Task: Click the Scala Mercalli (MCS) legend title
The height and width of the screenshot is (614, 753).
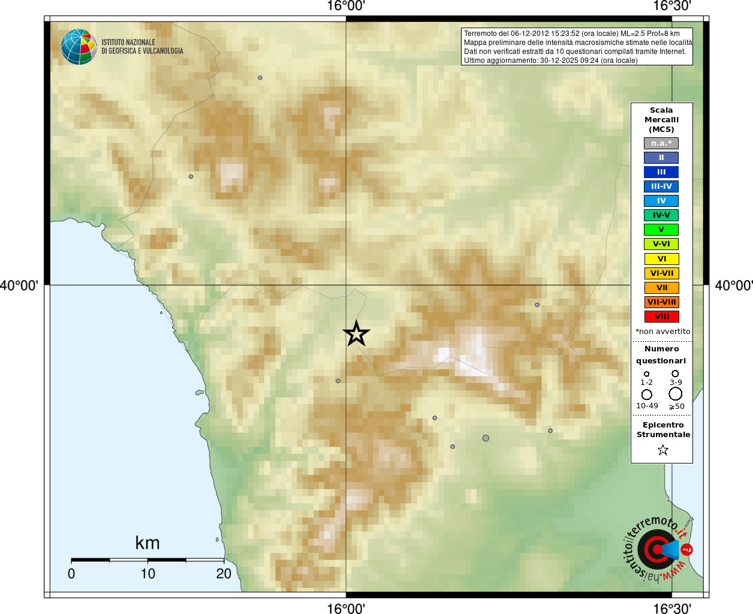Action: [661, 120]
